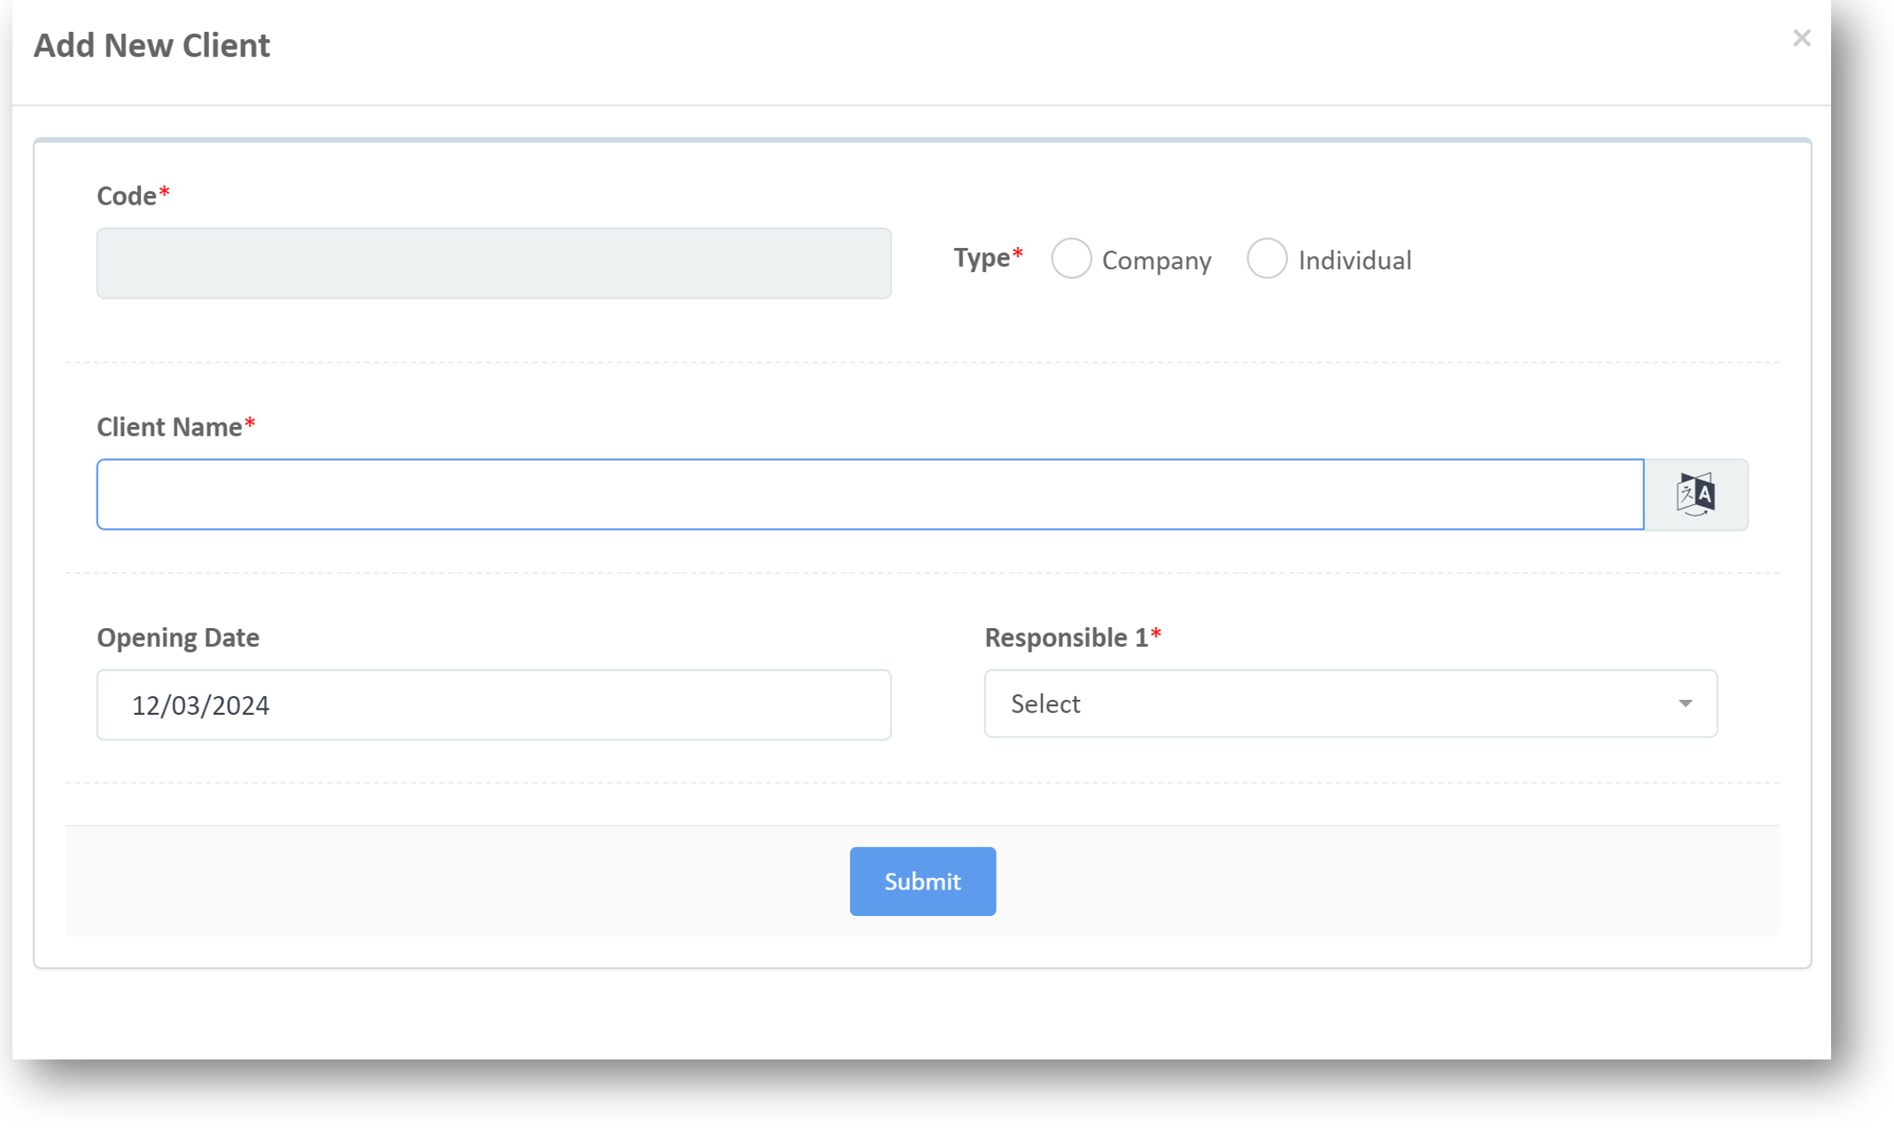The width and height of the screenshot is (1894, 1133).
Task: Select the Company radio button
Action: pos(1071,259)
